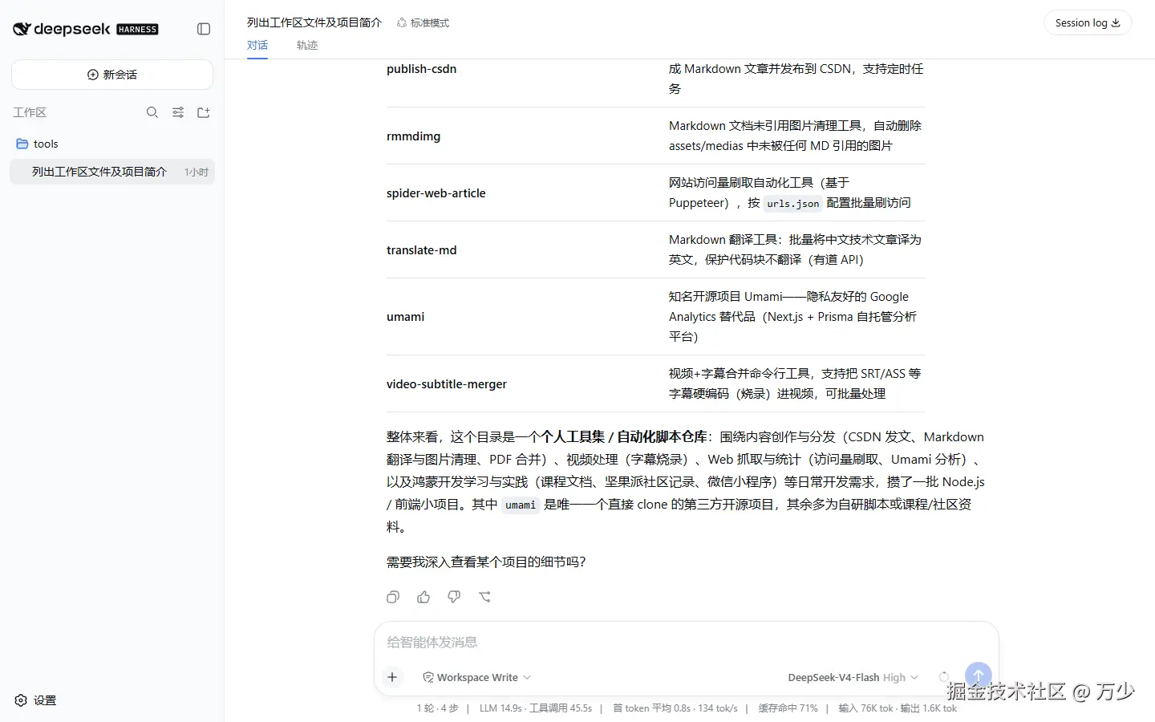
Task: Click the 1 轮 · 4 步 status entry
Action: tap(438, 708)
